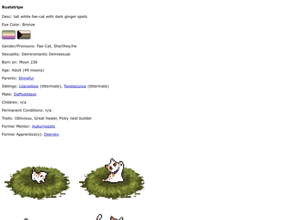The width and height of the screenshot is (293, 220).
Task: Click the Ruststripe name heading
Action: pos(12,7)
